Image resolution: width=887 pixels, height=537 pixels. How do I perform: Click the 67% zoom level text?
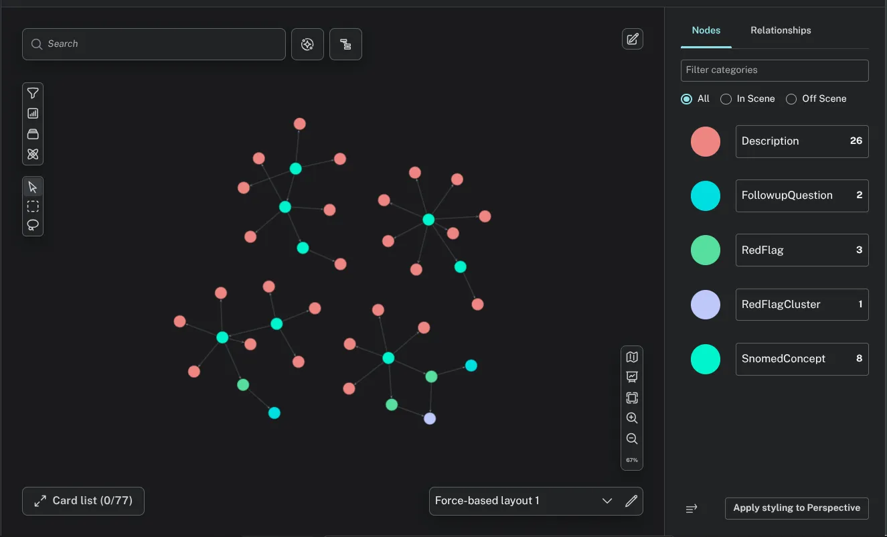[632, 461]
